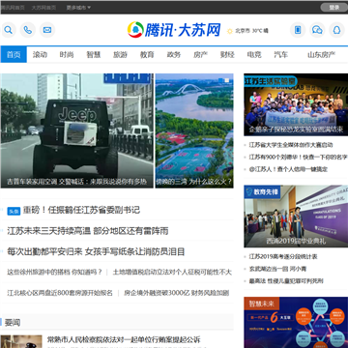Click the 登录 button

tap(334, 8)
